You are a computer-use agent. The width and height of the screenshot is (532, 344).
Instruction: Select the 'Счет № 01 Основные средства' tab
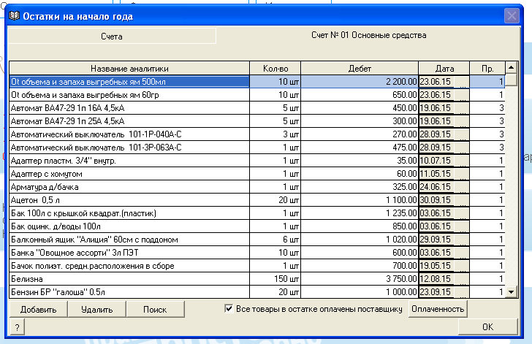(368, 35)
